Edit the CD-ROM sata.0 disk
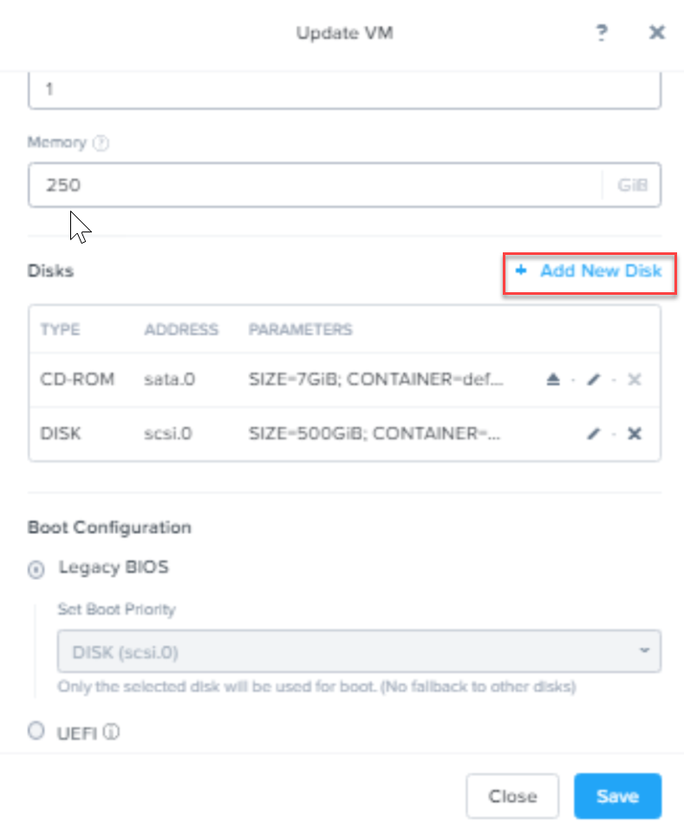 point(594,380)
